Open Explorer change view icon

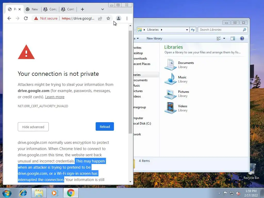pyautogui.click(x=219, y=38)
